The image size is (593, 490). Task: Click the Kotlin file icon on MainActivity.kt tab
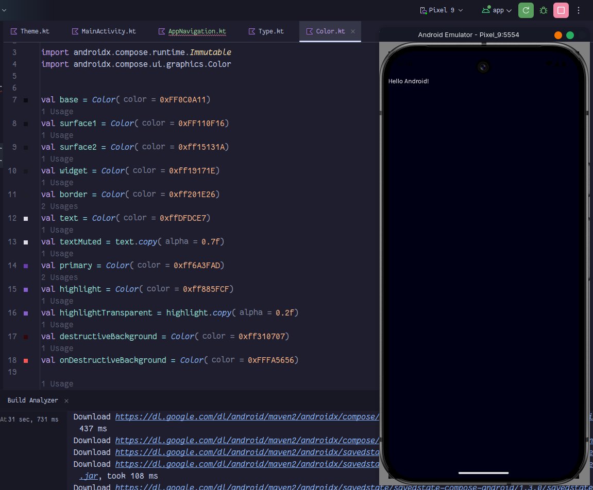click(75, 31)
